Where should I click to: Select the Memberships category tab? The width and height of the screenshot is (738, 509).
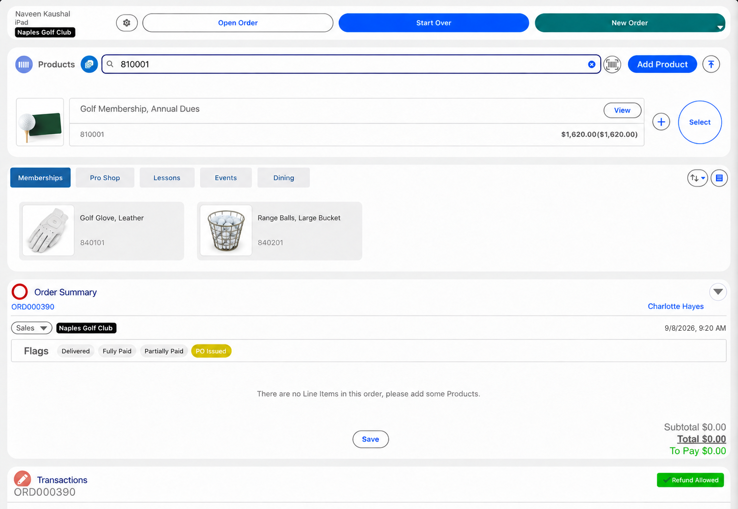(41, 178)
